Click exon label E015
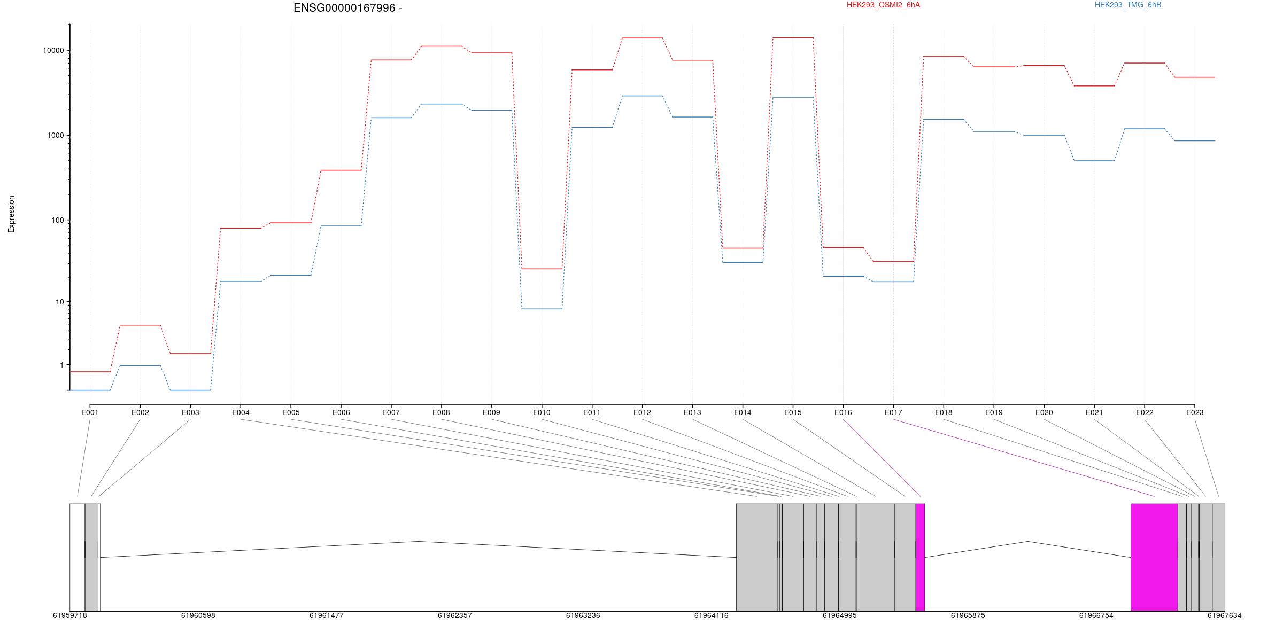This screenshot has width=1283, height=641. click(x=793, y=412)
